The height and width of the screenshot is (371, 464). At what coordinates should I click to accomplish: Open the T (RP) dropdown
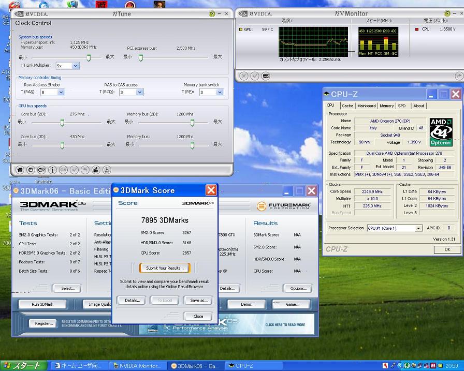point(220,92)
